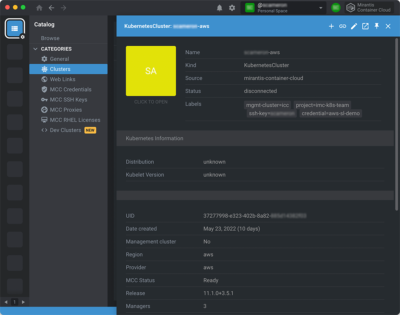This screenshot has height=315, width=400.
Task: Click the macOS yellow minimize button
Action: click(x=15, y=7)
